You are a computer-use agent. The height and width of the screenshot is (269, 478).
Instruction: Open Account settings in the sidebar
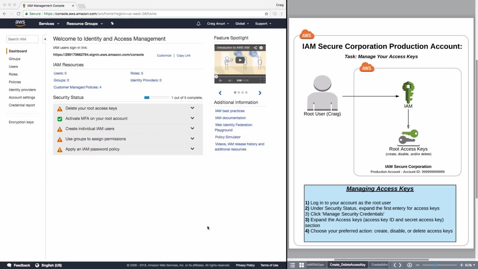(22, 98)
